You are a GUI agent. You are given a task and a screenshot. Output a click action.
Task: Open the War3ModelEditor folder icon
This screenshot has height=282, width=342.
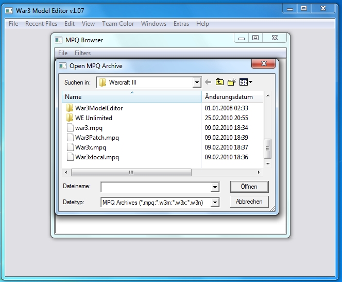click(x=70, y=108)
